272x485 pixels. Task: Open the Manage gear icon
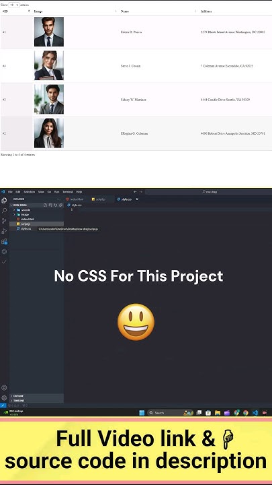(x=4, y=398)
